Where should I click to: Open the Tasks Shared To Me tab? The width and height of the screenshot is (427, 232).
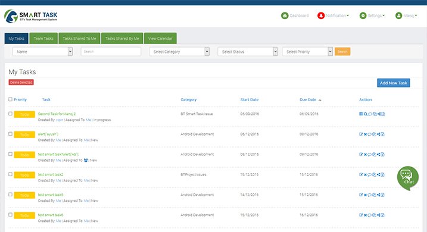click(x=80, y=38)
